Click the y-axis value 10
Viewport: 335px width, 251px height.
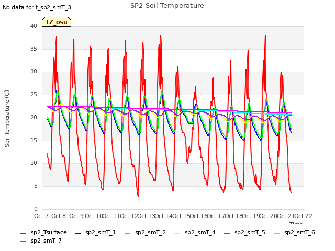33,163
